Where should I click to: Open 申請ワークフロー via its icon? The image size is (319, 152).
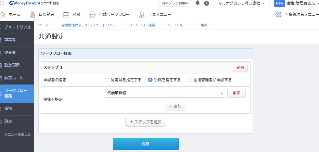[x=92, y=14]
